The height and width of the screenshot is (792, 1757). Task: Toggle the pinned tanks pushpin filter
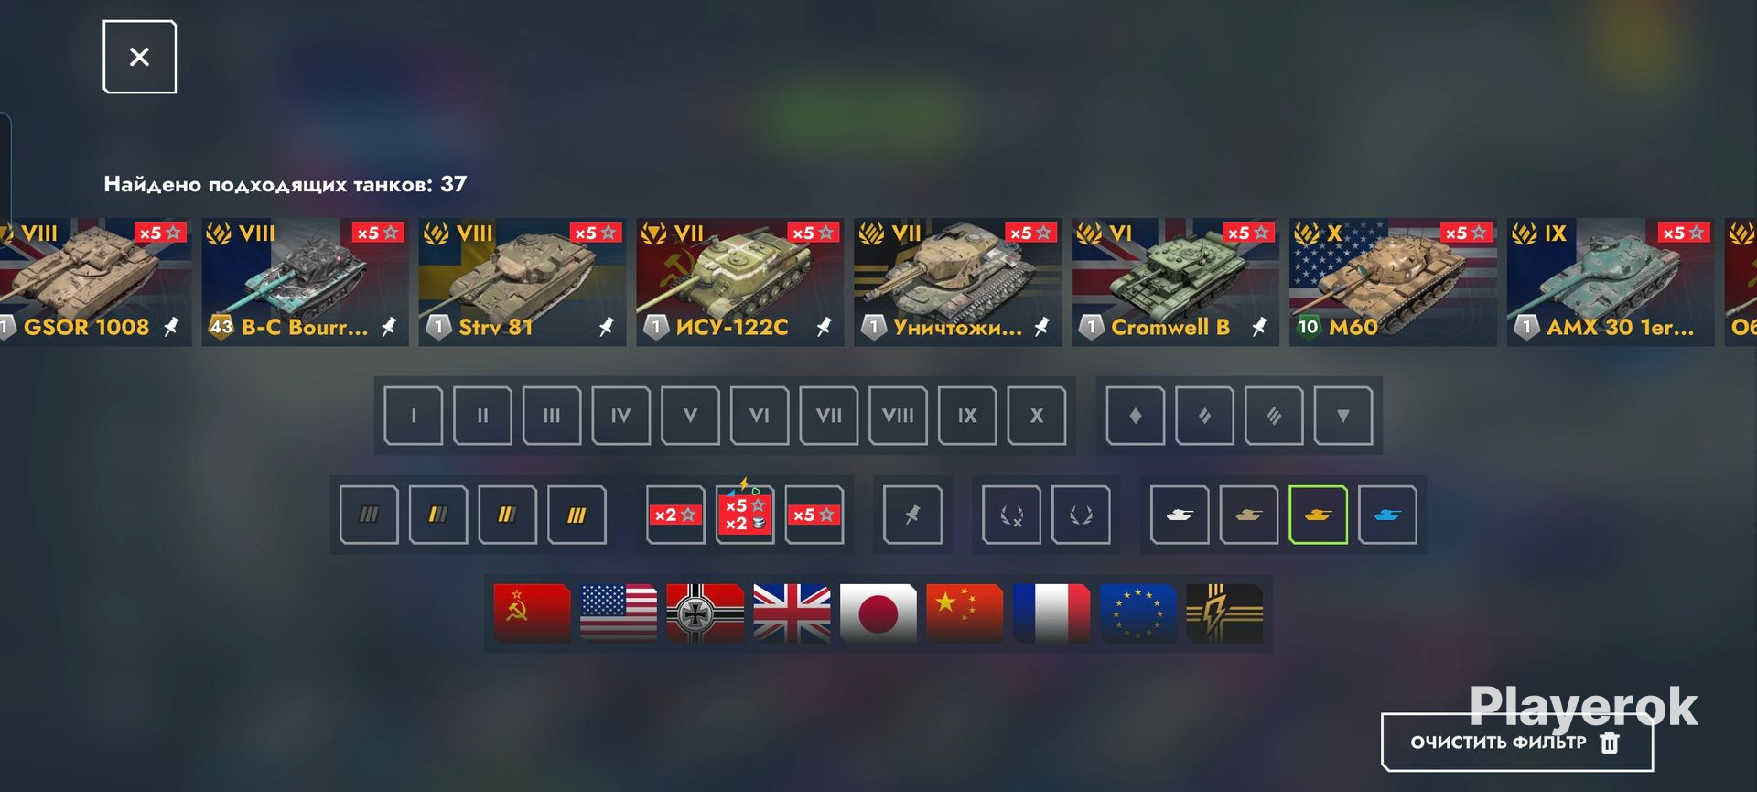coord(912,515)
